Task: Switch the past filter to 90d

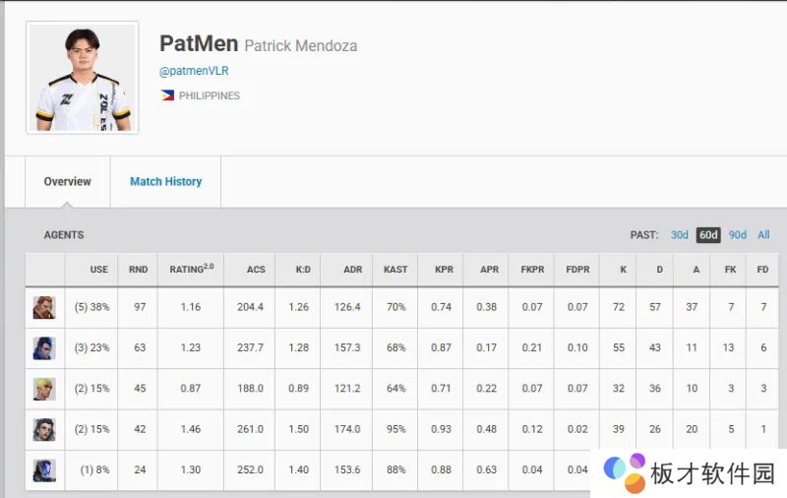Action: 737,235
